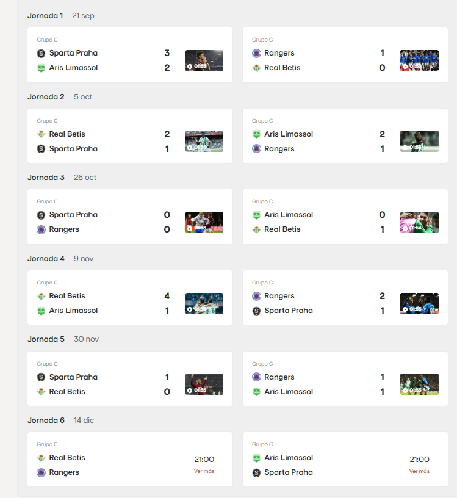Open Aris Limassol vs Real Betis Jornada 3 thumbnail
The height and width of the screenshot is (498, 457).
pos(419,222)
